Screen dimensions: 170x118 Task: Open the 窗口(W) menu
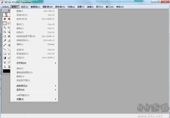coord(110,7)
